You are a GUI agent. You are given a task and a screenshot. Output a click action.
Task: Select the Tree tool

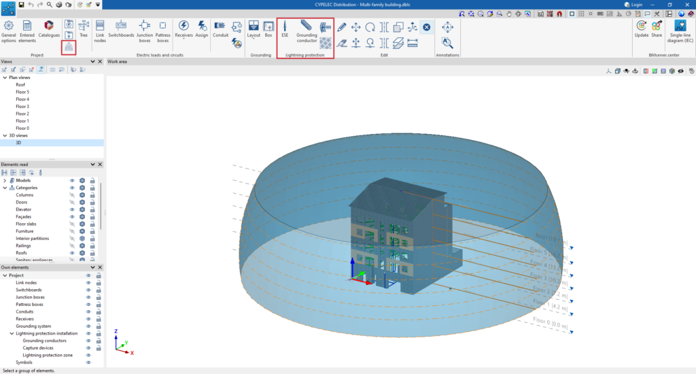point(84,29)
